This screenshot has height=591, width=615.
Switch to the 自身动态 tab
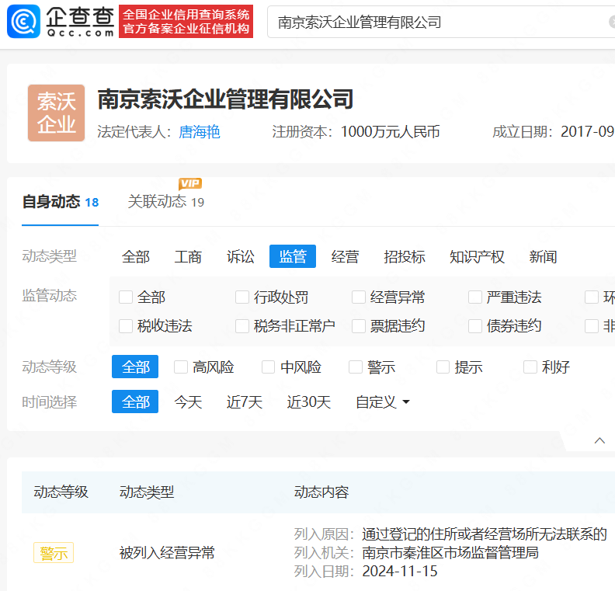[60, 202]
